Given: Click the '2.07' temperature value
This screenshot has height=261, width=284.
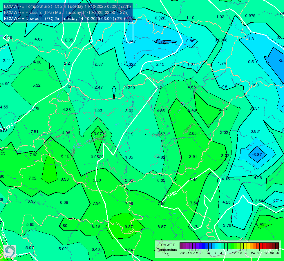Looking at the screenshot, I should pyautogui.click(x=99, y=64).
